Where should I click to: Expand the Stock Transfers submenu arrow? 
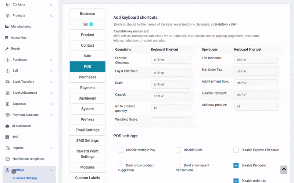pyautogui.click(x=51, y=82)
